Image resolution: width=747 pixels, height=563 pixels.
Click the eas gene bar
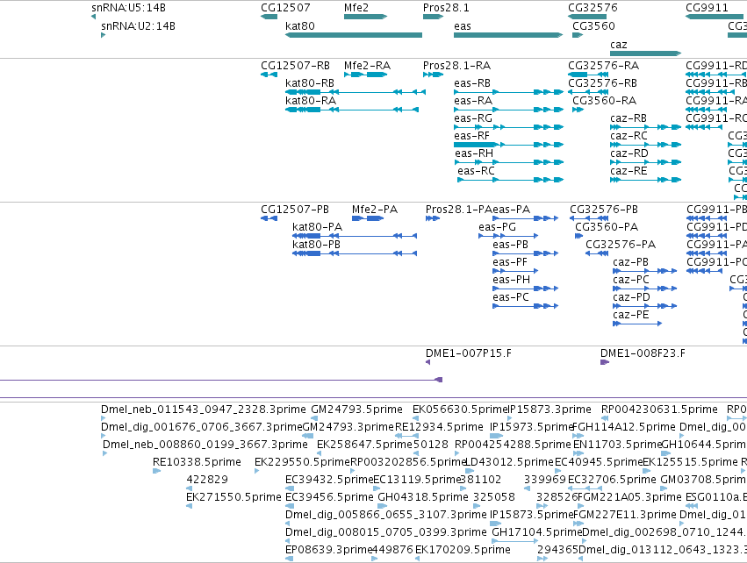pyautogui.click(x=508, y=35)
